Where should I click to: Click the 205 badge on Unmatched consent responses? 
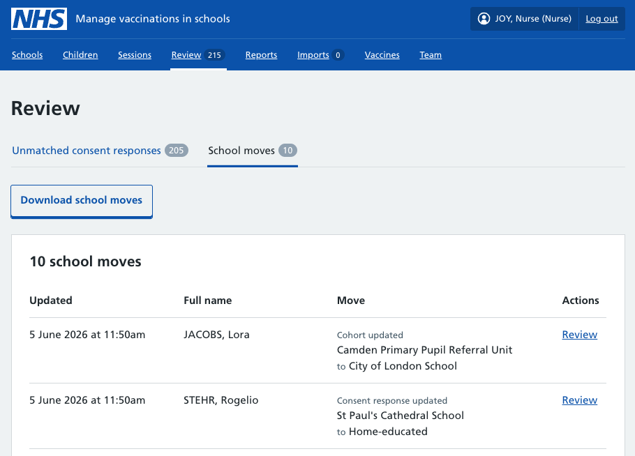176,151
